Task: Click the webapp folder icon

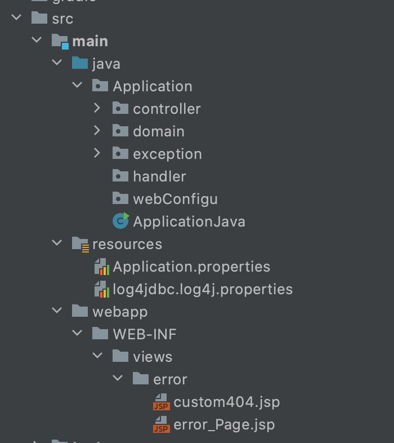Action: pyautogui.click(x=80, y=311)
